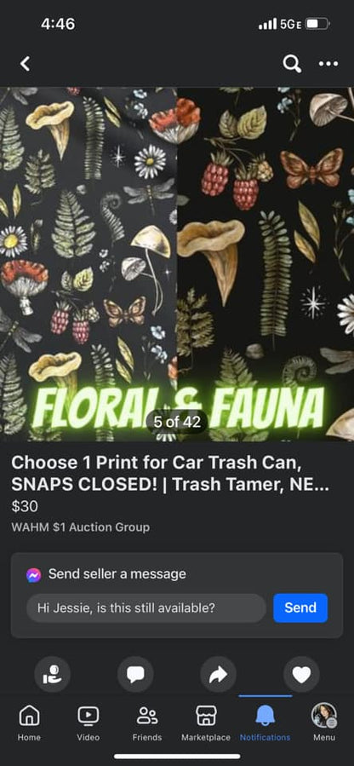Share the listing with arrow icon
Viewport: 354px width, 766px height.
point(218,674)
